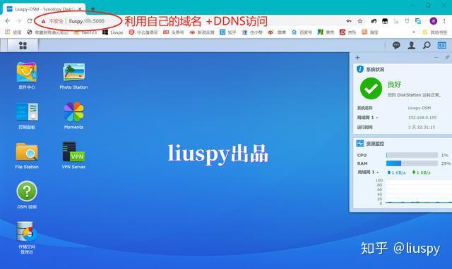
Task: Open the DSM notifications speech-bubble icon
Action: (x=396, y=45)
